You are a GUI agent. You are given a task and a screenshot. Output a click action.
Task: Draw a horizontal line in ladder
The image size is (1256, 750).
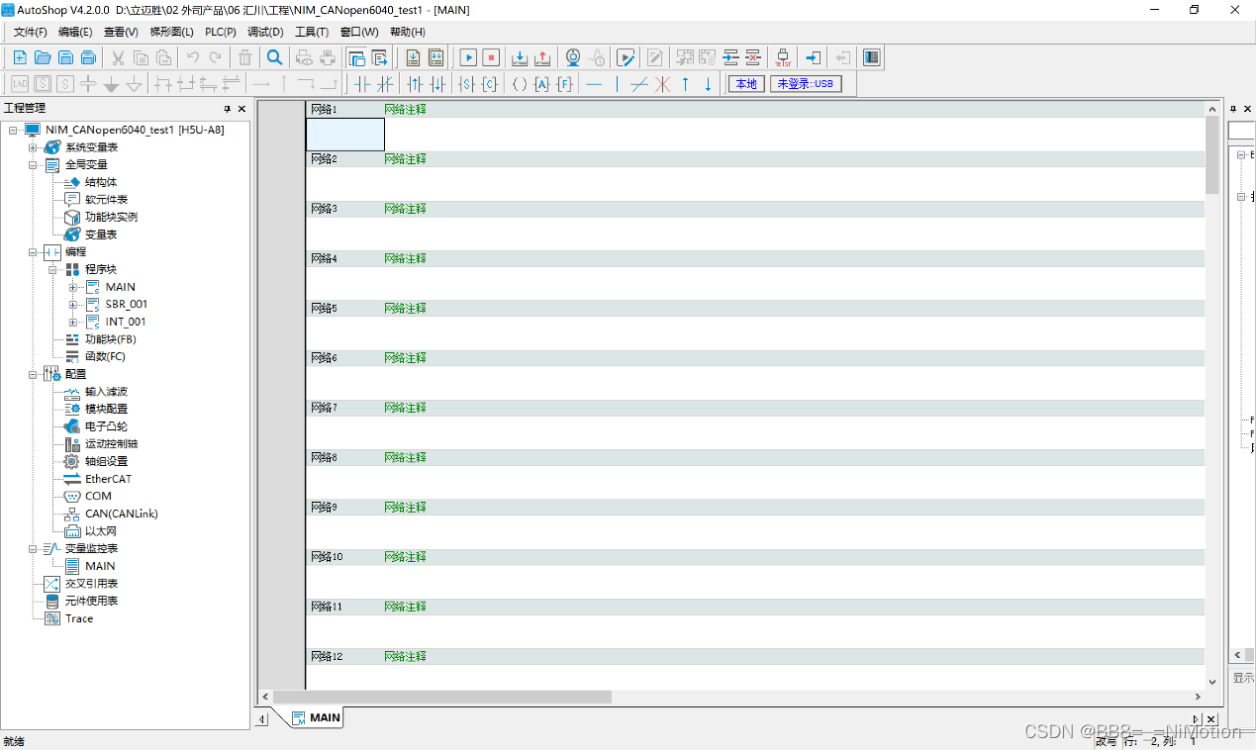coord(594,84)
